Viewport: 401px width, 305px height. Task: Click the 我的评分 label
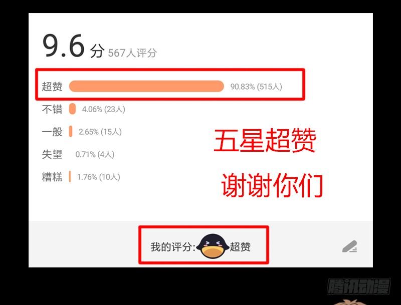click(173, 247)
